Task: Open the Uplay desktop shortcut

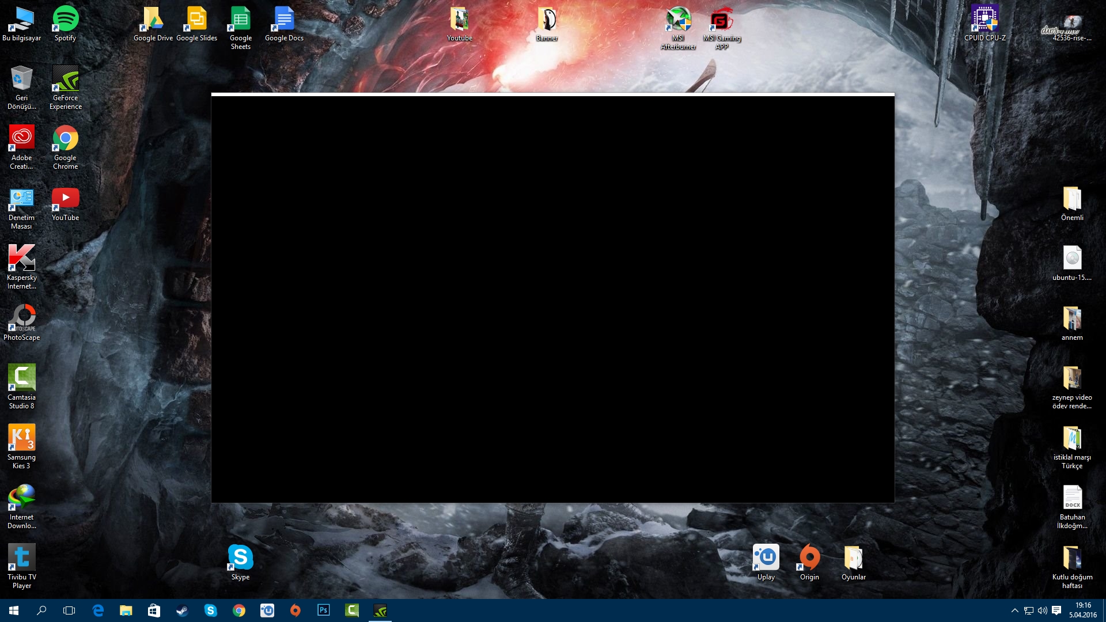Action: tap(766, 563)
